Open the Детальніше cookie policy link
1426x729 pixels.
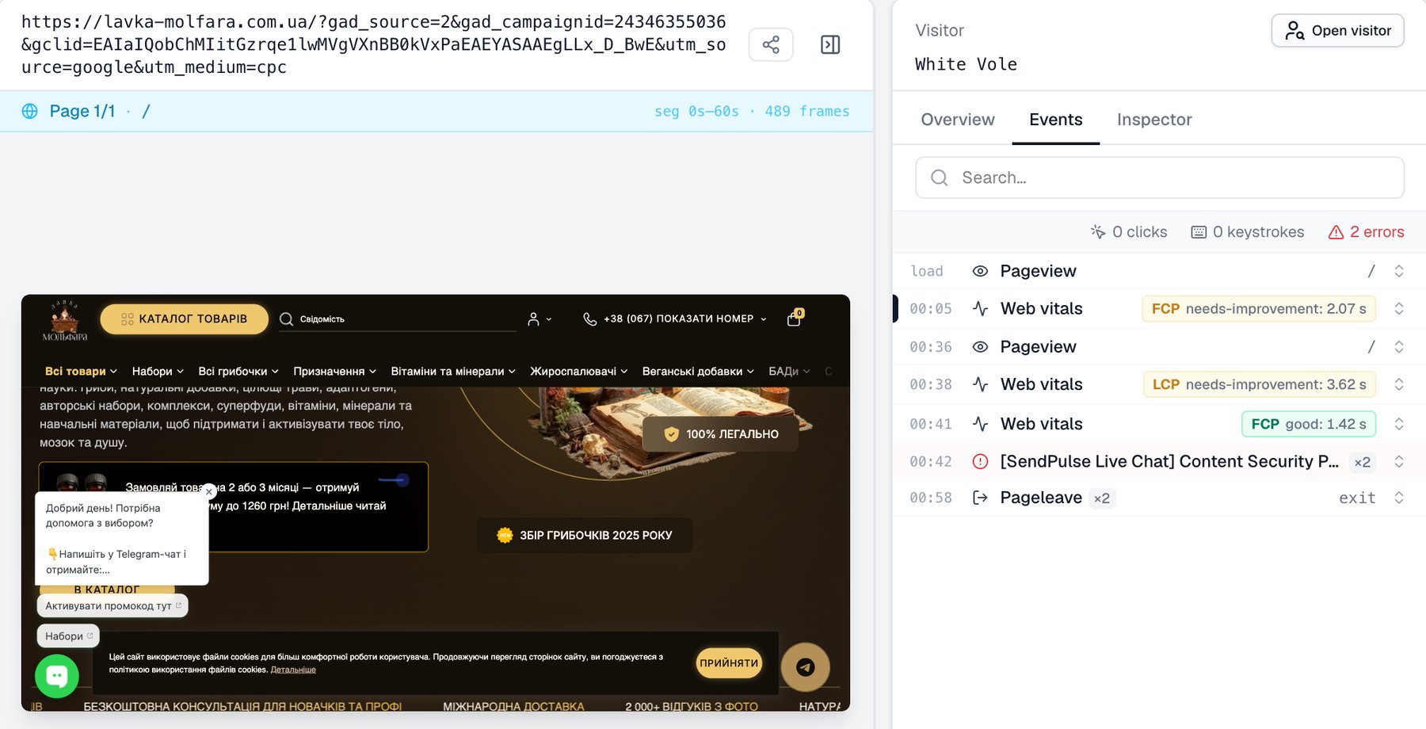tap(293, 670)
